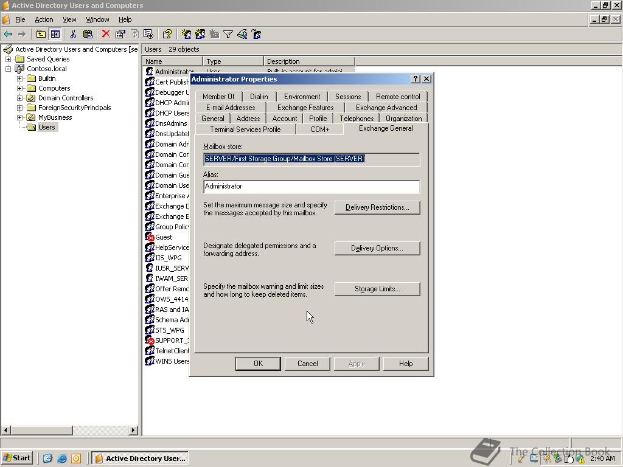Click the Export list toolbar icon
623x467 pixels.
click(x=148, y=34)
